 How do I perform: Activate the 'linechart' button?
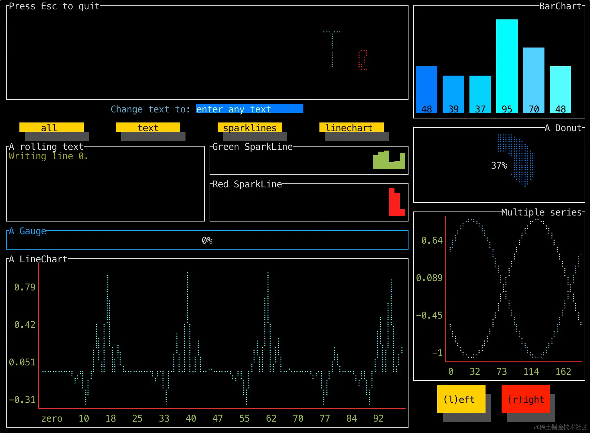pos(352,127)
